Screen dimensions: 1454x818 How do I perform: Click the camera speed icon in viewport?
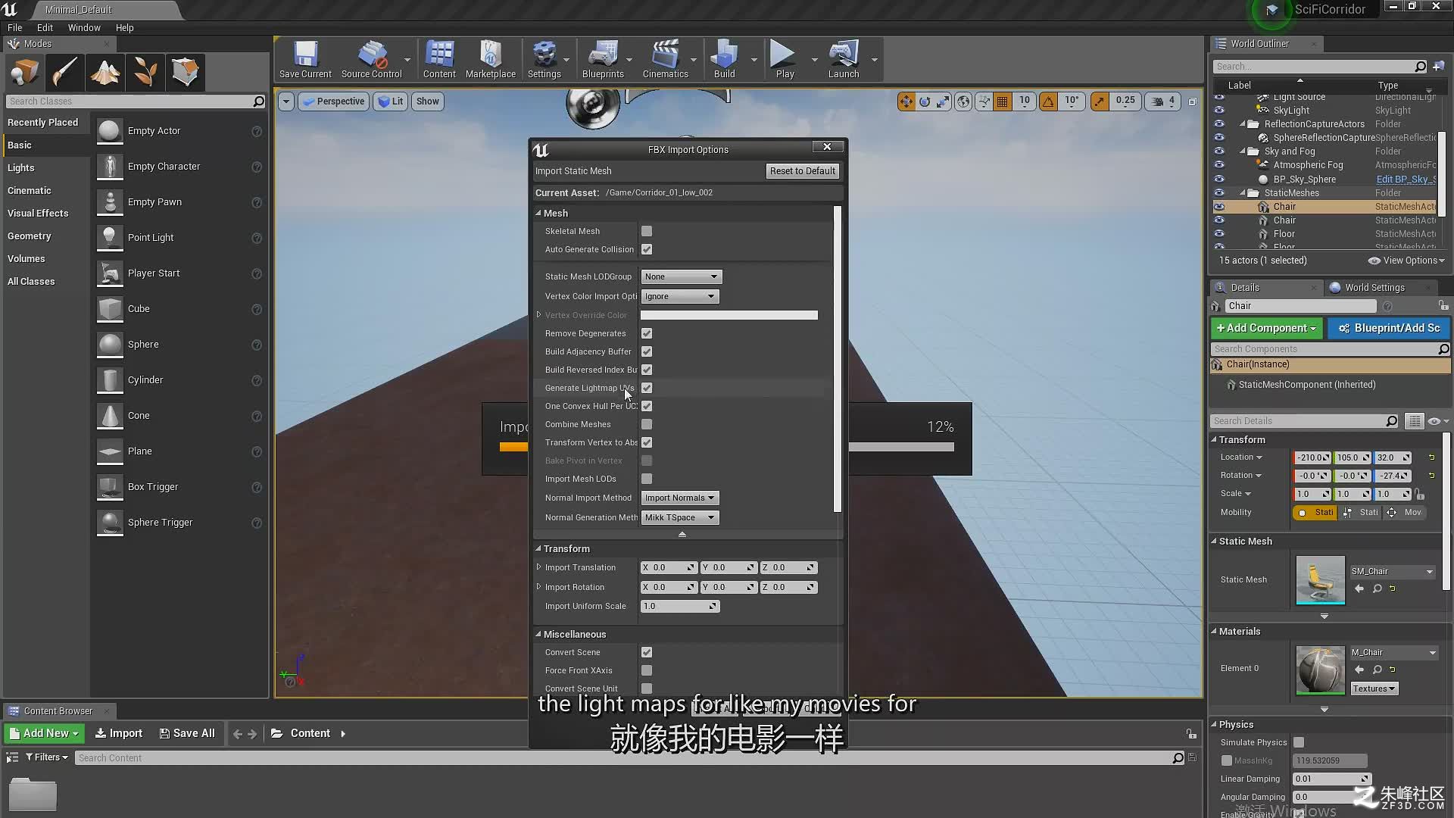point(1157,101)
